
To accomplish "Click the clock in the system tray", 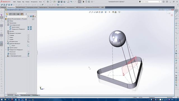I will (172, 100).
